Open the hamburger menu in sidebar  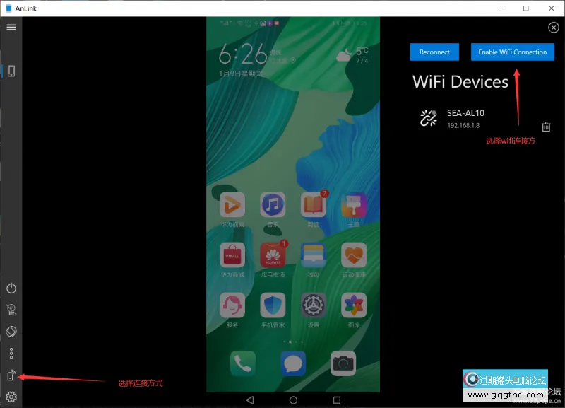pyautogui.click(x=11, y=27)
